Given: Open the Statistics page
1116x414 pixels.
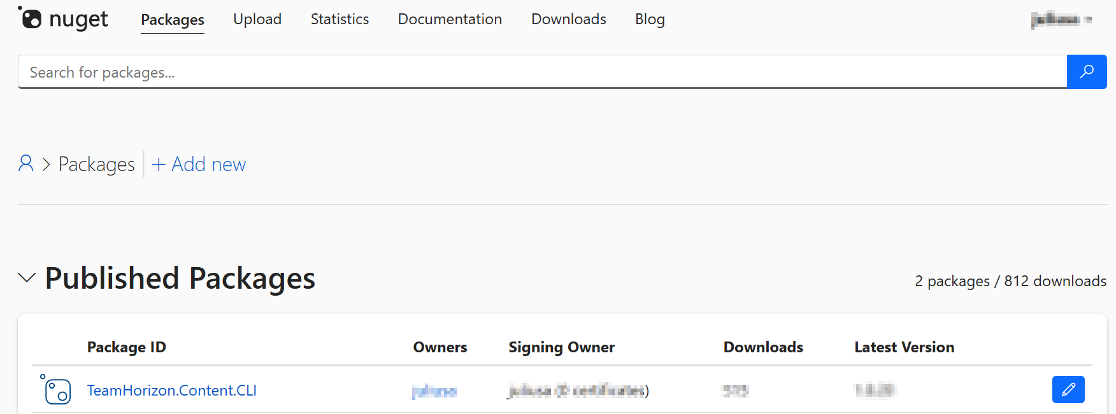Looking at the screenshot, I should [340, 19].
